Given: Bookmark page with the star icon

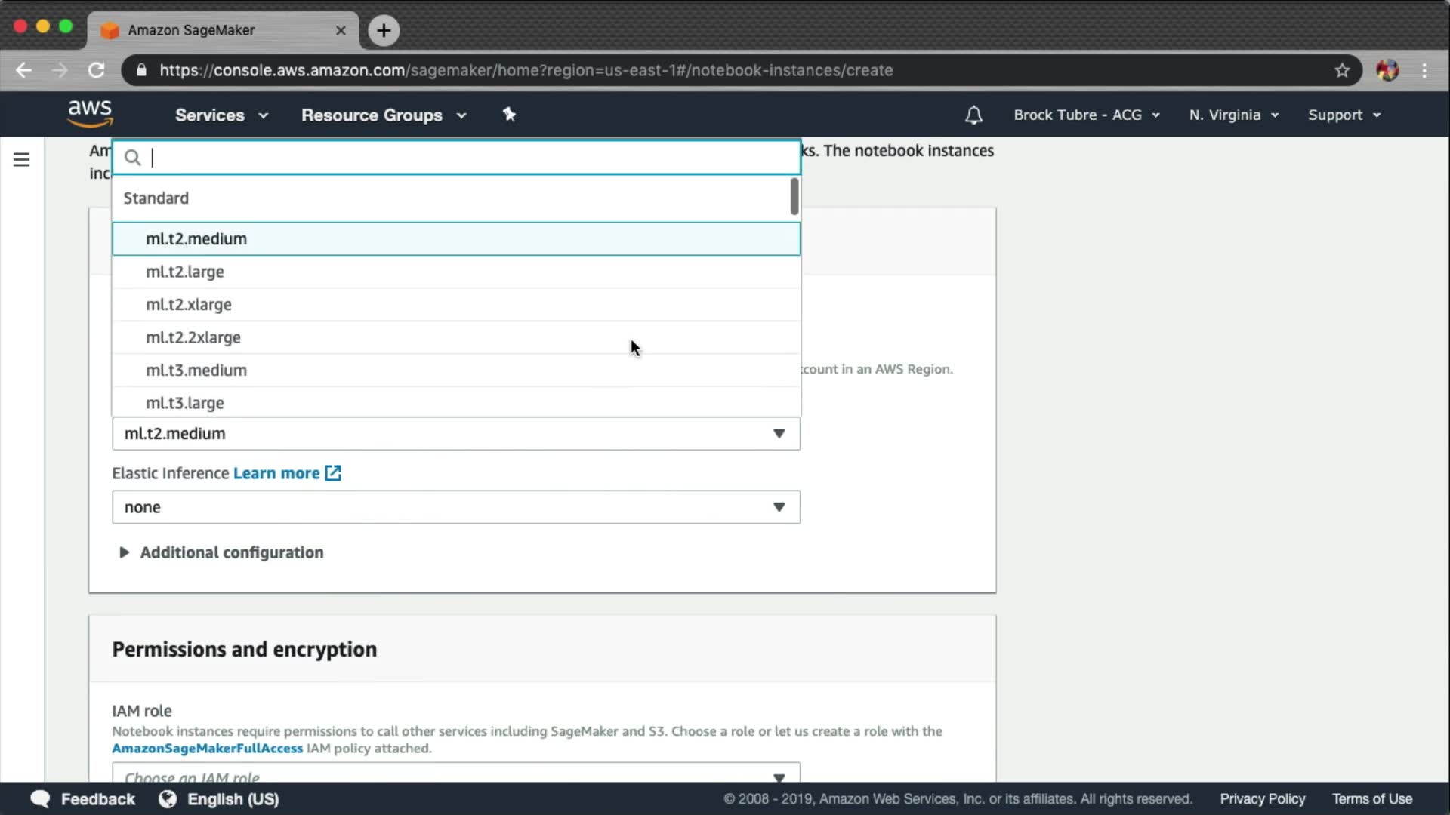Looking at the screenshot, I should coord(1341,70).
